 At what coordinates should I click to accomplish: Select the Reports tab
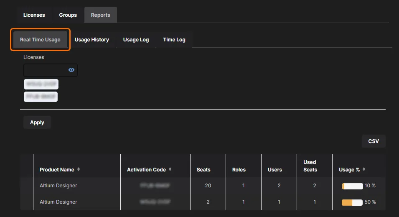pos(101,15)
